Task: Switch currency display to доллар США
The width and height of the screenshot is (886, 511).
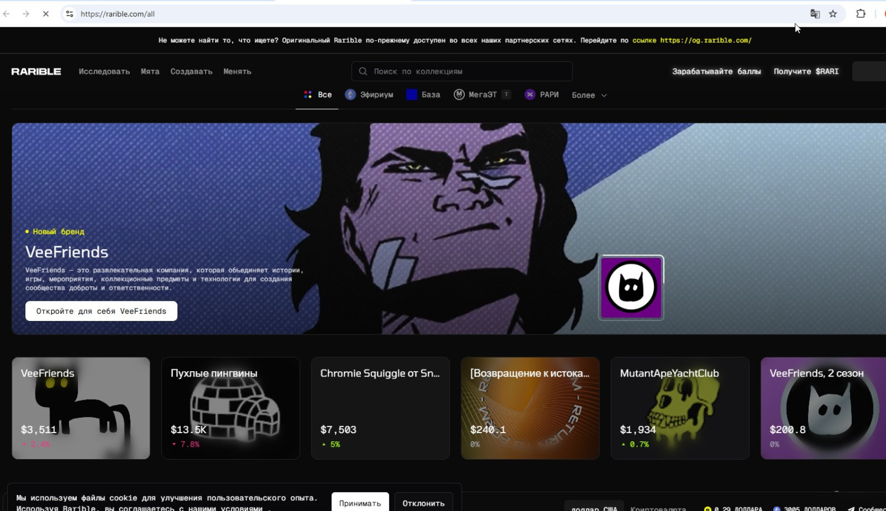Action: (x=594, y=507)
